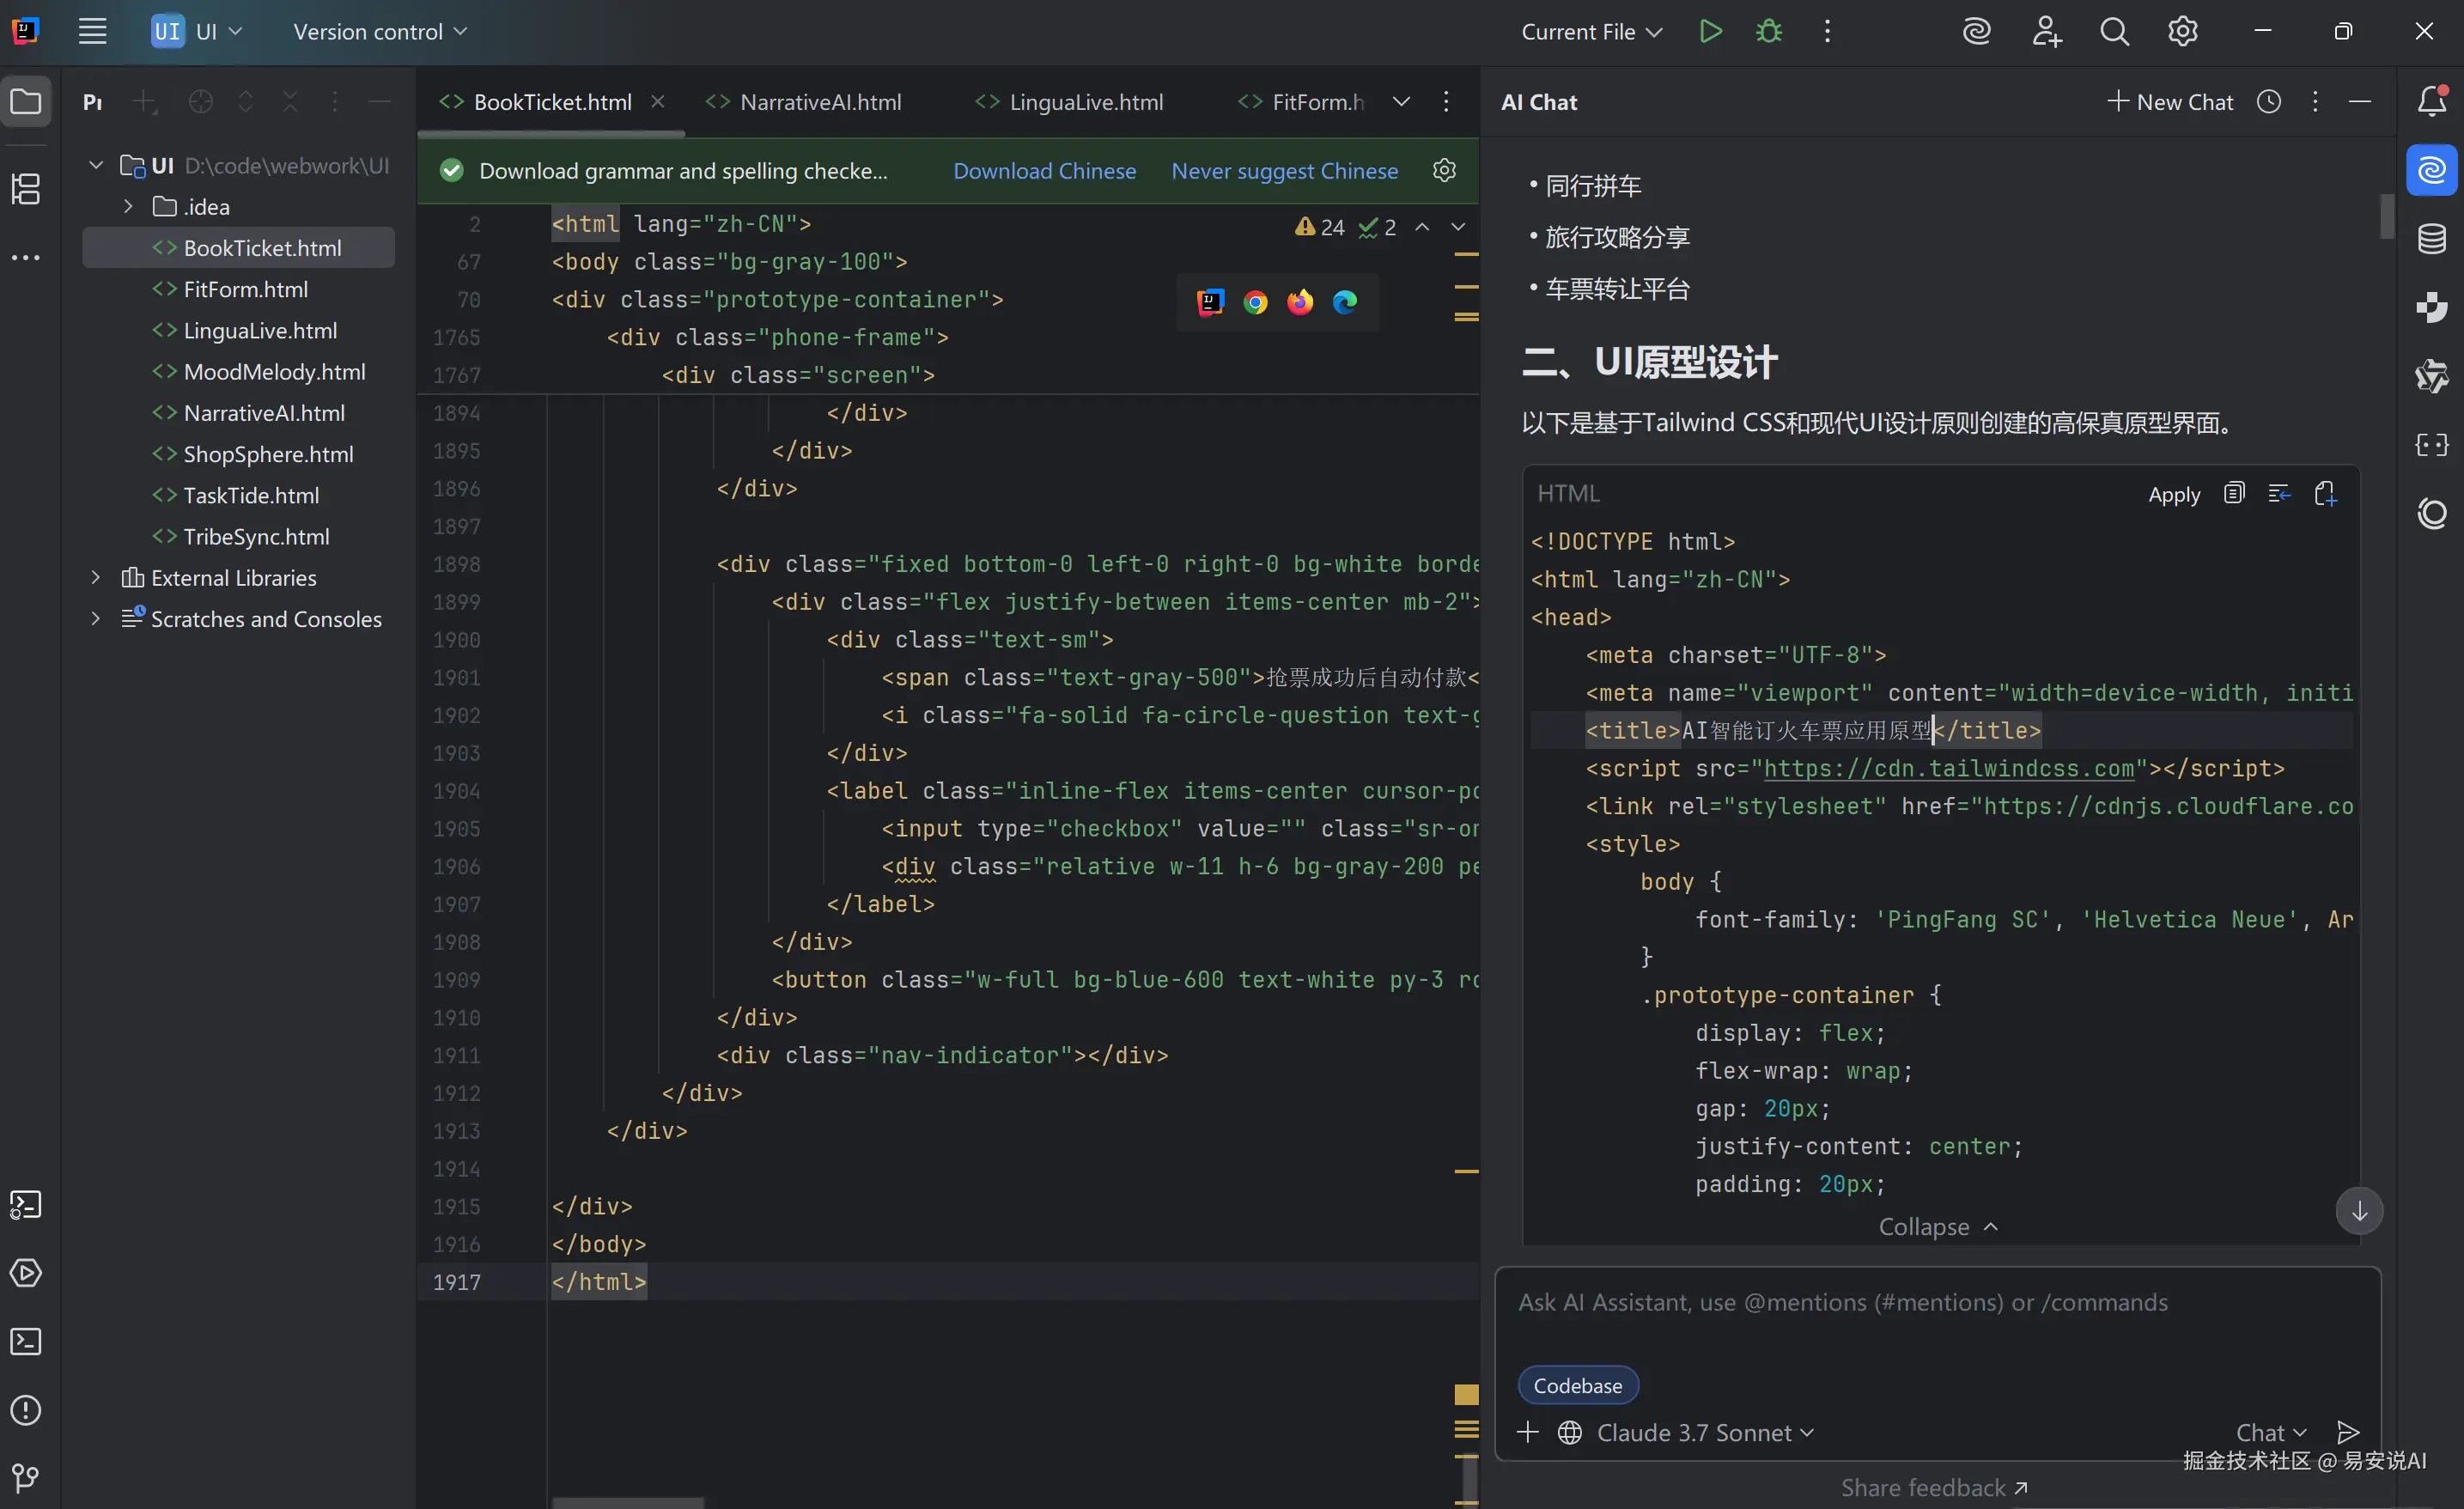
Task: Open the Terminal tool window icon
Action: 26,1341
